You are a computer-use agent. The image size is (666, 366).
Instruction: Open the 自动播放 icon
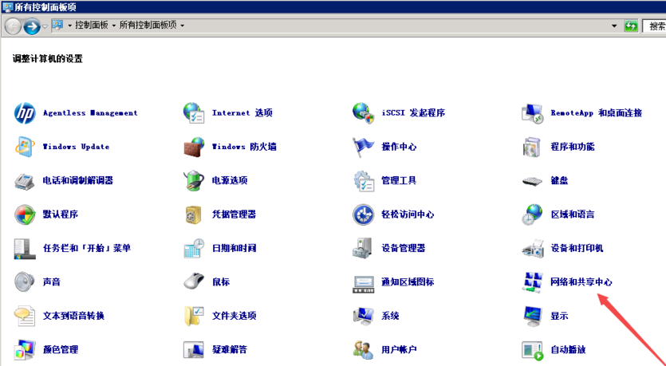pos(533,350)
